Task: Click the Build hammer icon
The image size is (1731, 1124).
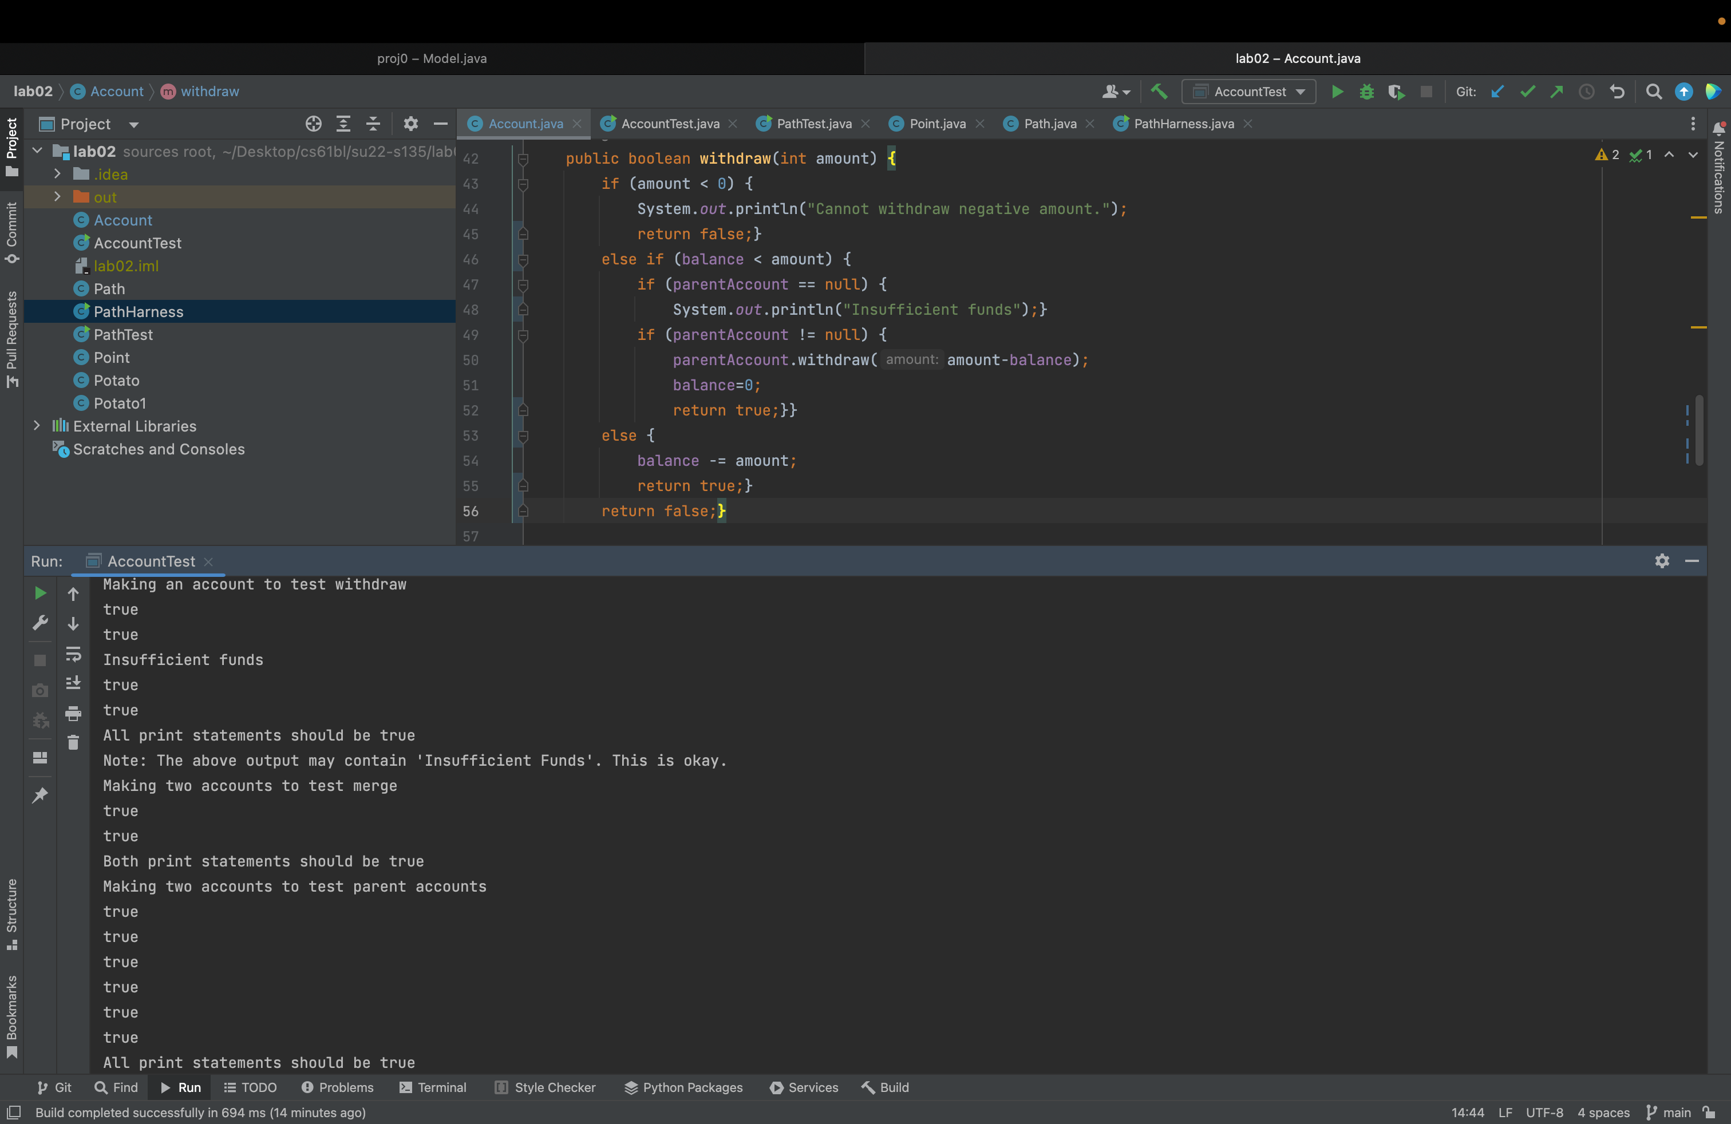Action: [x=1159, y=92]
